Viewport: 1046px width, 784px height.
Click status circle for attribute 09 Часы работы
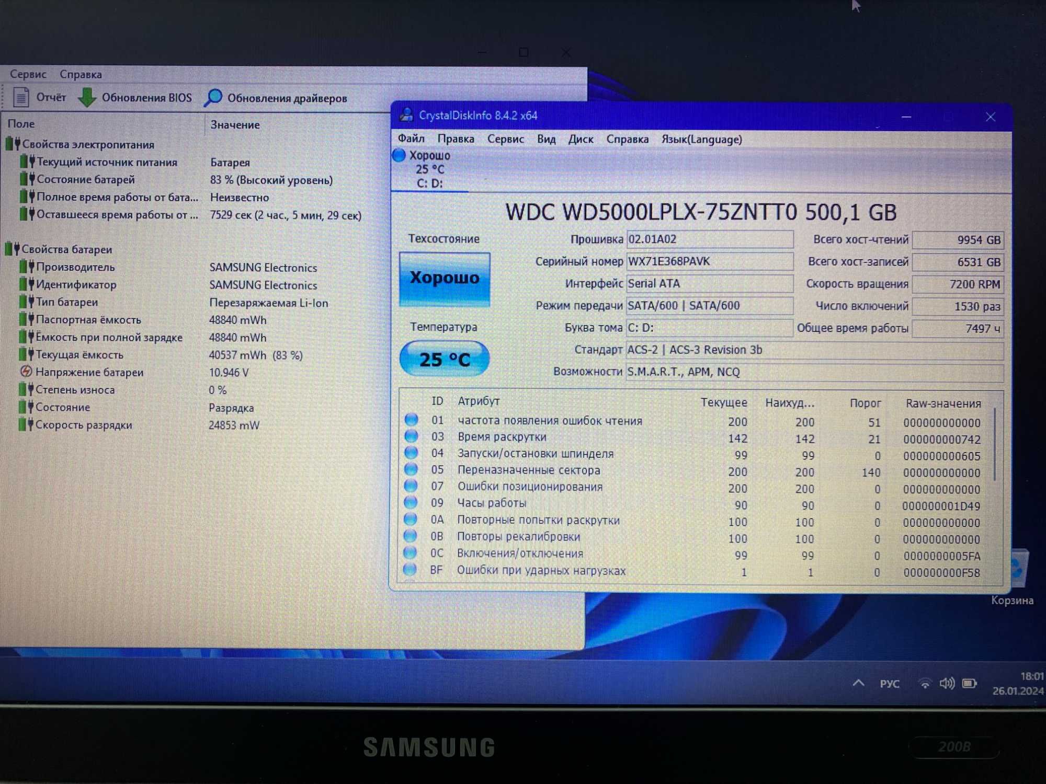click(411, 502)
